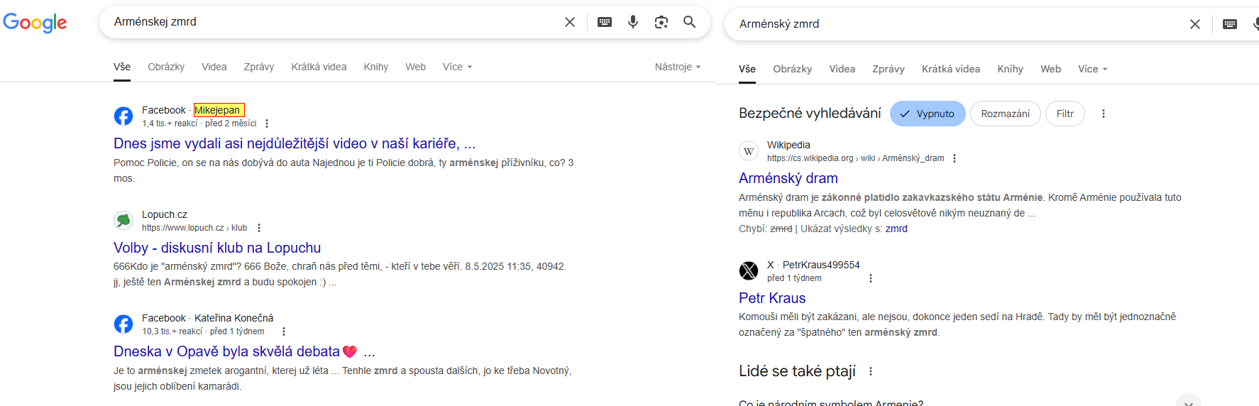Click into the Arménský zmrd search field
The width and height of the screenshot is (1259, 406).
pyautogui.click(x=958, y=24)
